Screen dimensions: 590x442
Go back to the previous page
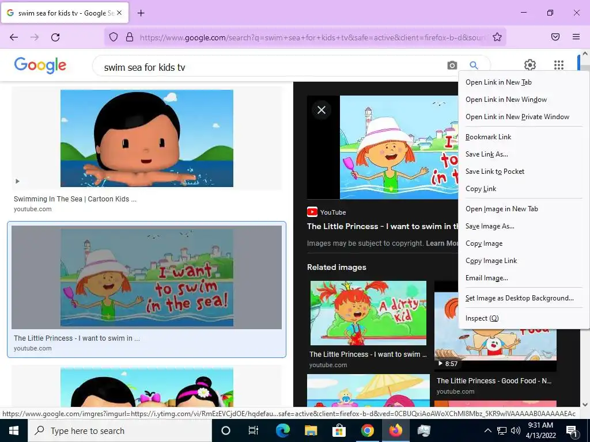14,37
